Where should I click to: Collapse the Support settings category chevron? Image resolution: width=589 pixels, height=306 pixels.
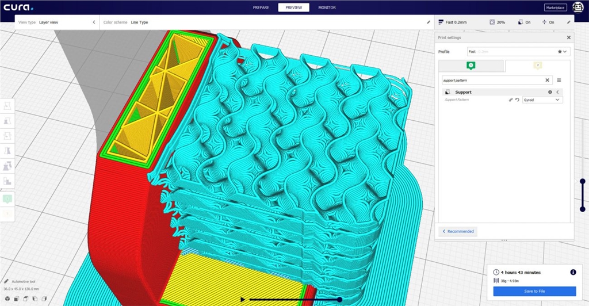point(557,92)
